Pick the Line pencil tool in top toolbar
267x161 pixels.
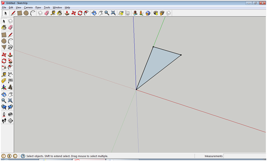coord(13,13)
